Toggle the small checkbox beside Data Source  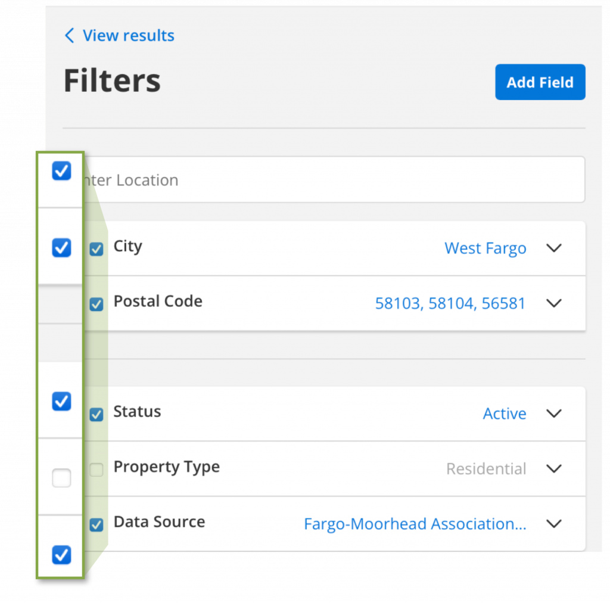97,525
